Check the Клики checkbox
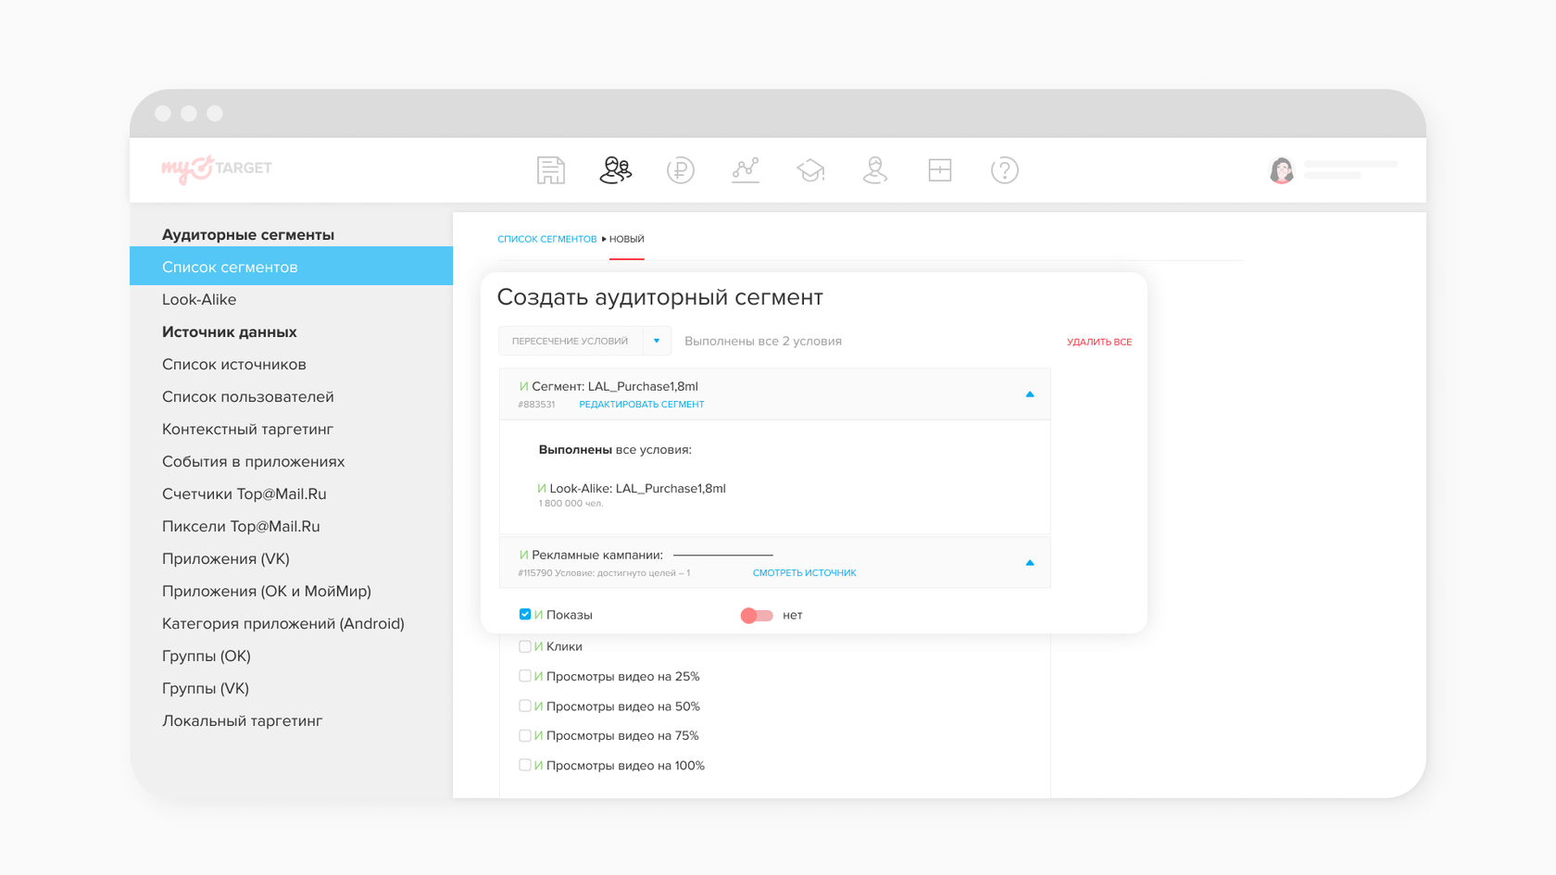The height and width of the screenshot is (875, 1556). coord(525,646)
